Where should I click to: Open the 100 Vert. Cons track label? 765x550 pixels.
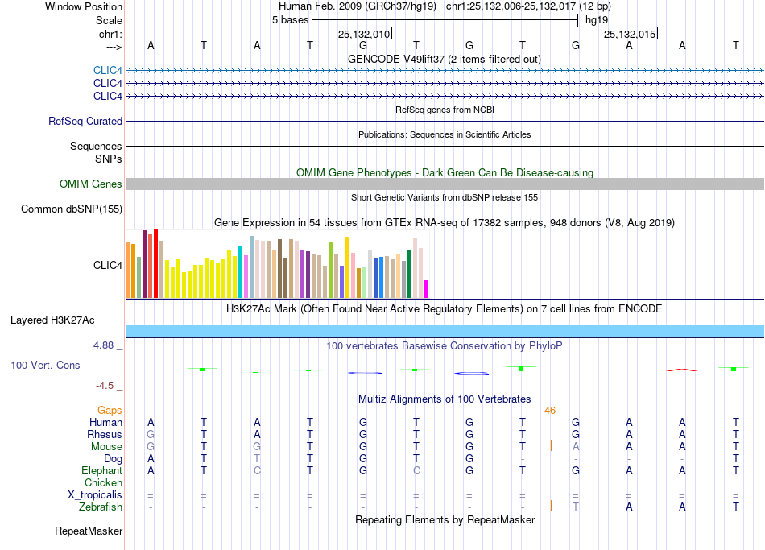(x=45, y=365)
